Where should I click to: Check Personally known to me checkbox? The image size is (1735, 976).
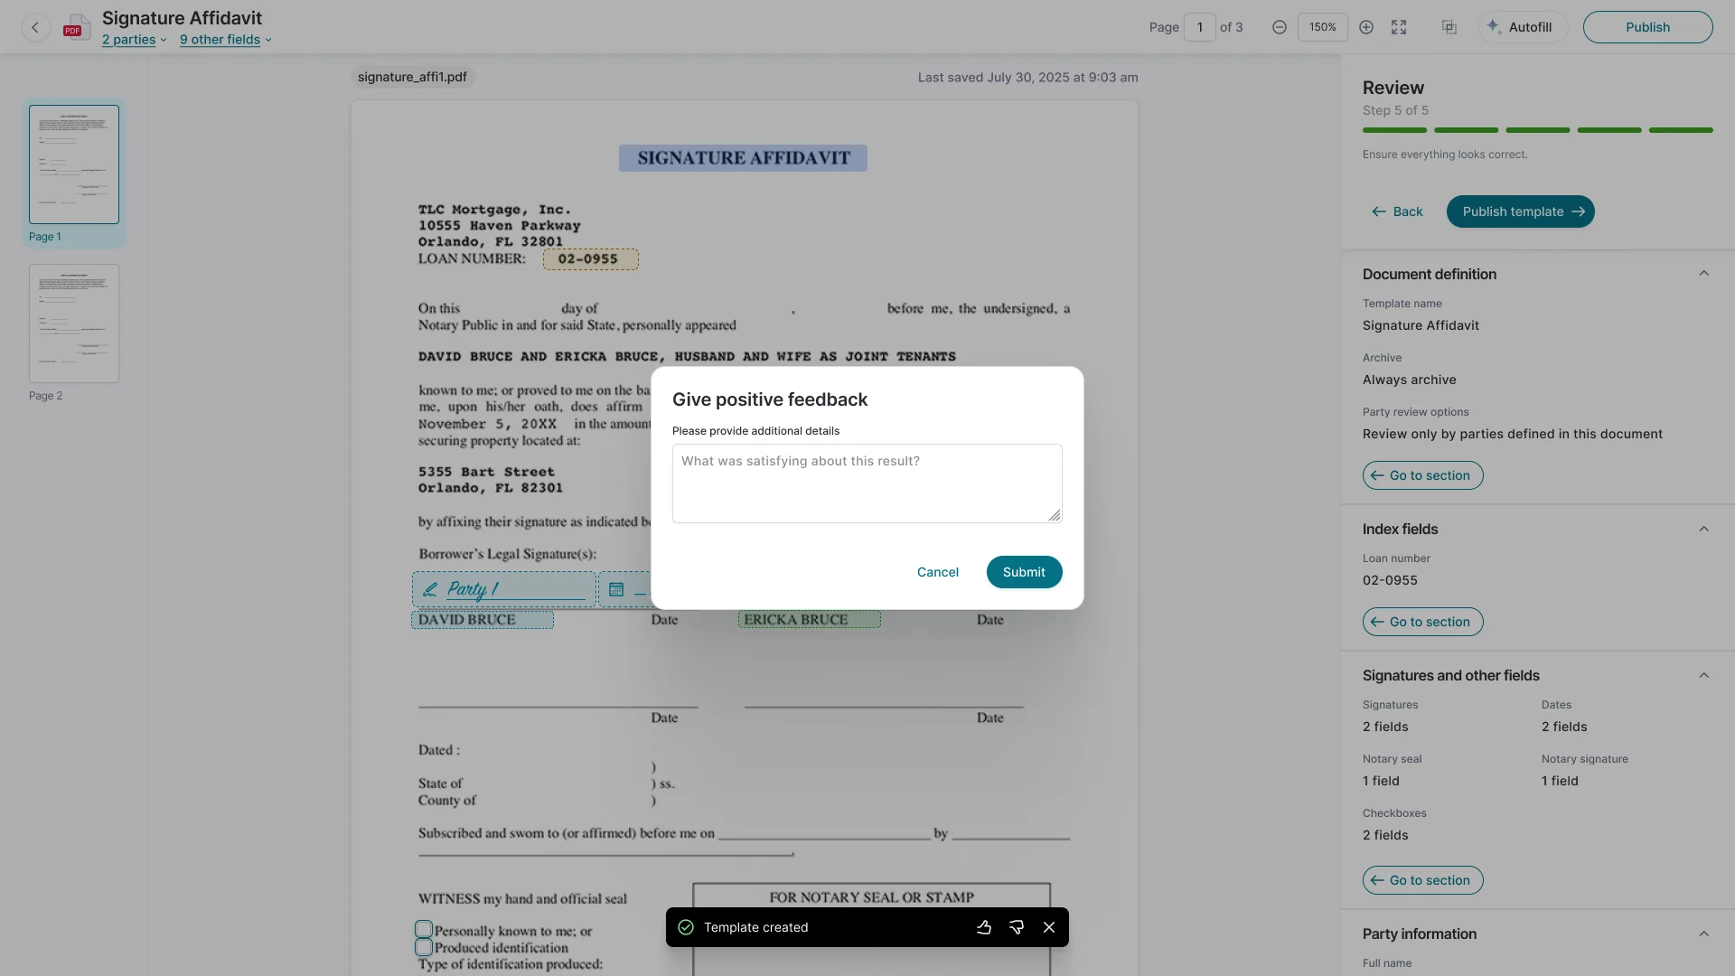pyautogui.click(x=424, y=929)
